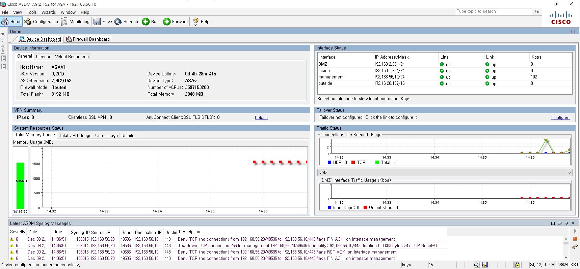The height and width of the screenshot is (269, 580).
Task: Open the Device List side panel
Action: coord(3,43)
